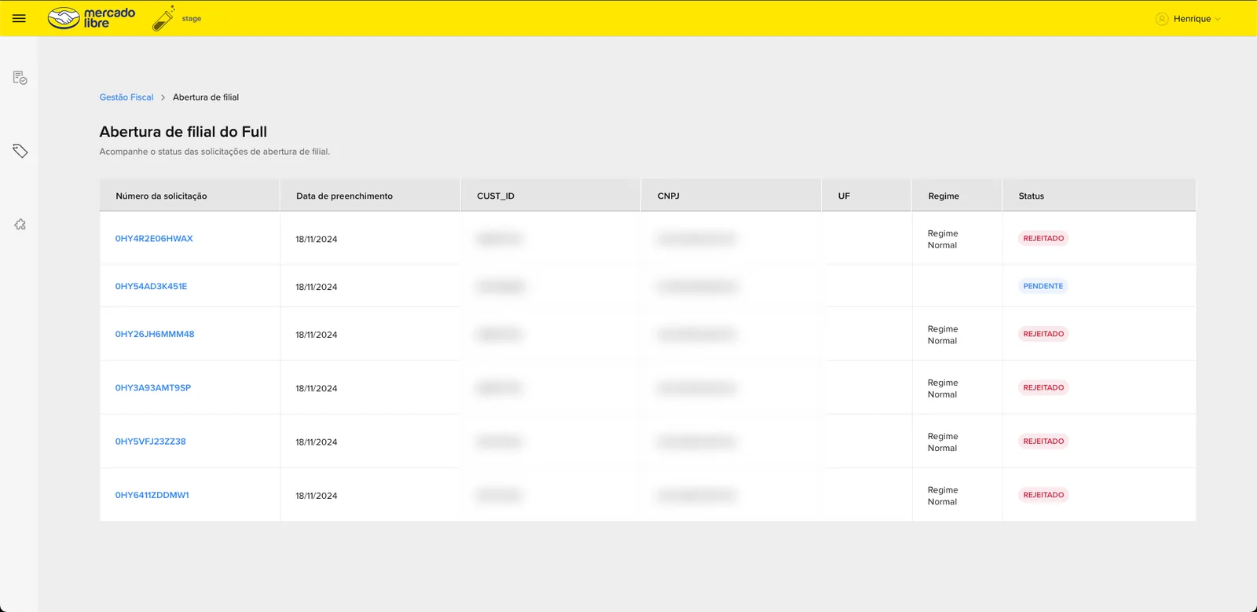
Task: Click REJEITADO badge for 0HY3A93AMT9SP
Action: [1043, 388]
